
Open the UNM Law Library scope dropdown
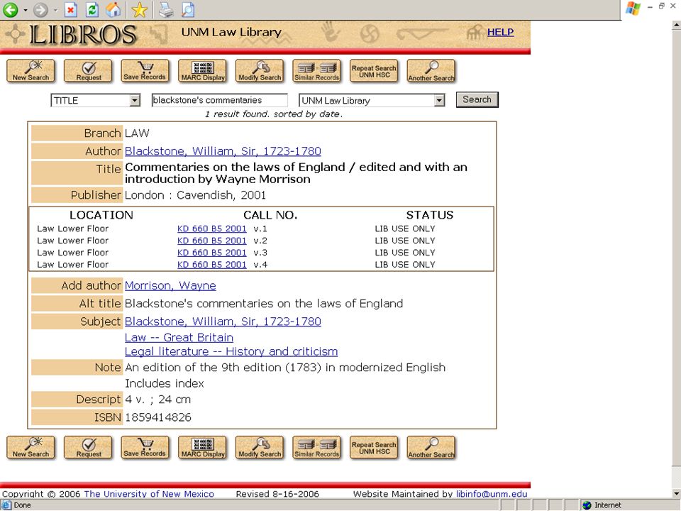[x=372, y=100]
